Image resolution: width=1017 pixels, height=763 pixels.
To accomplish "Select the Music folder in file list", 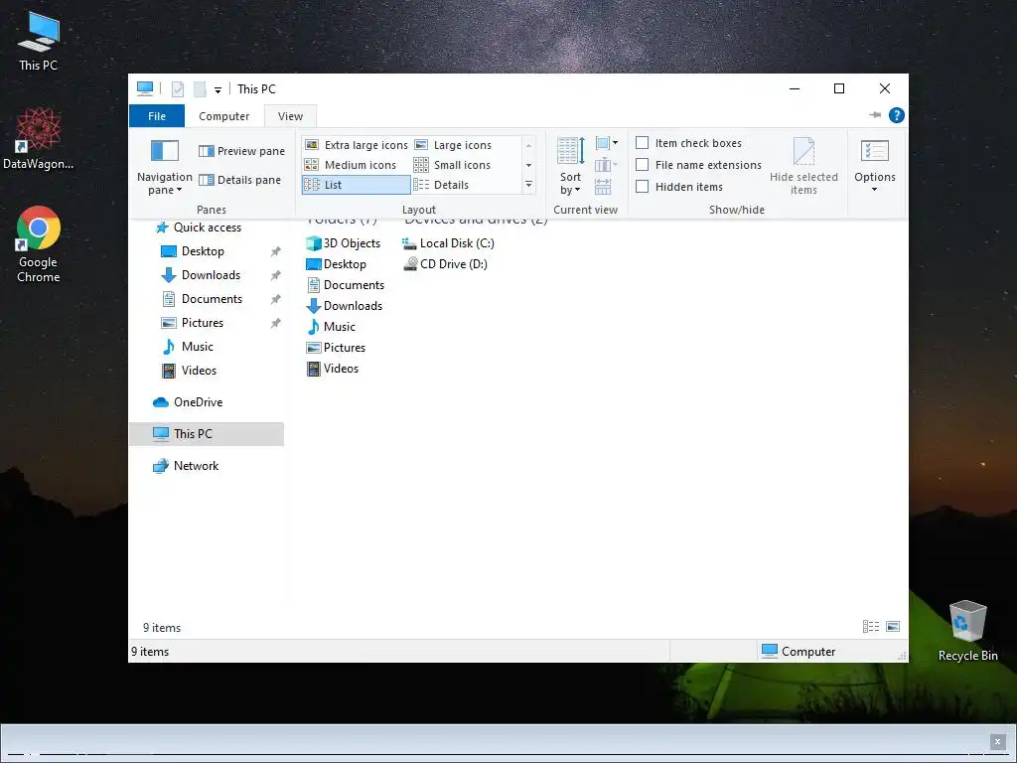I will [x=331, y=326].
